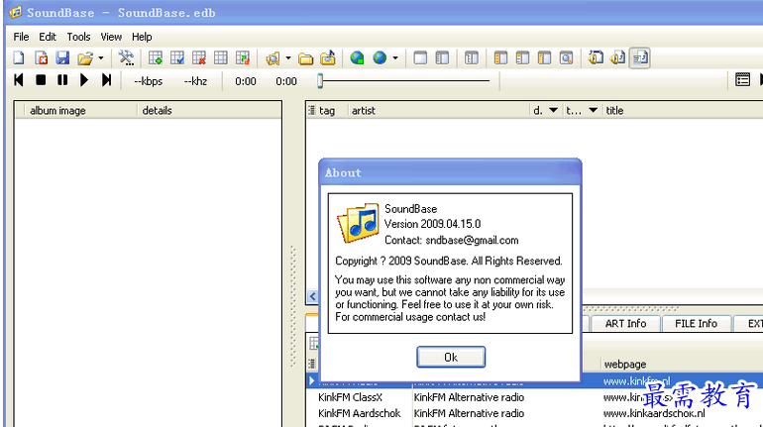Image resolution: width=763 pixels, height=427 pixels.
Task: Click the pane icon just after the two-column layout
Action: pyautogui.click(x=471, y=58)
